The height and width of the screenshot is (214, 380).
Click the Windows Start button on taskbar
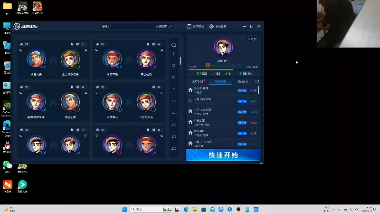pyautogui.click(x=124, y=209)
